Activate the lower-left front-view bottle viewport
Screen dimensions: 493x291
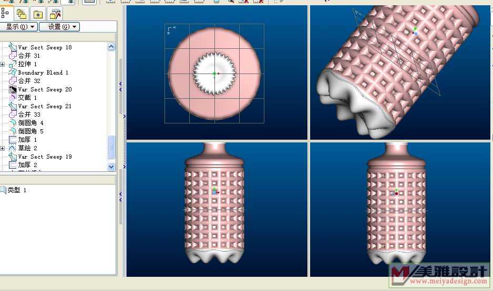[217, 210]
